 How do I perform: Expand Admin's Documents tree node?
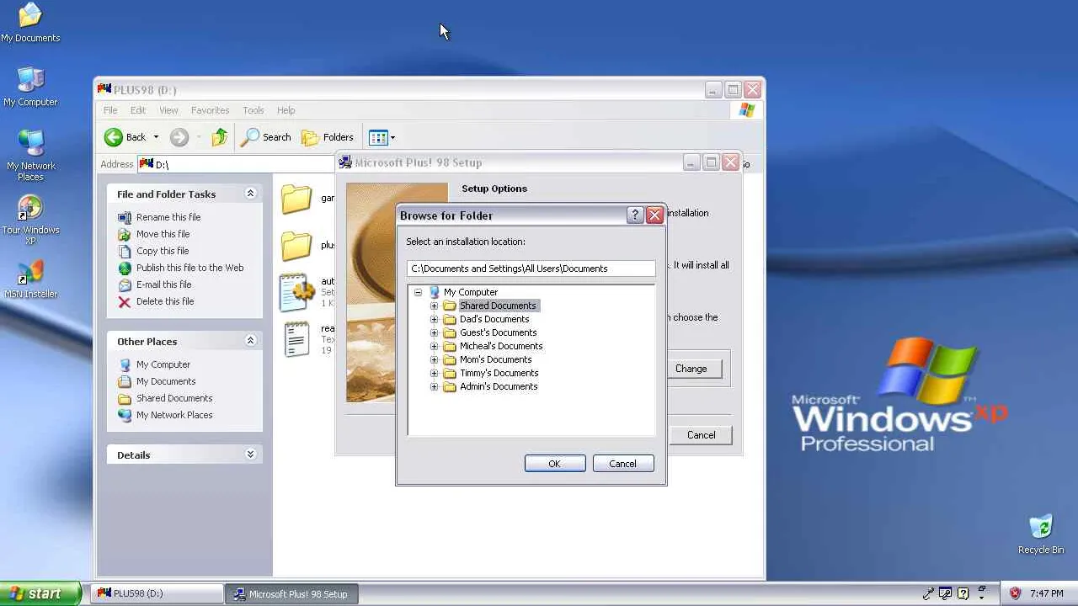point(434,386)
